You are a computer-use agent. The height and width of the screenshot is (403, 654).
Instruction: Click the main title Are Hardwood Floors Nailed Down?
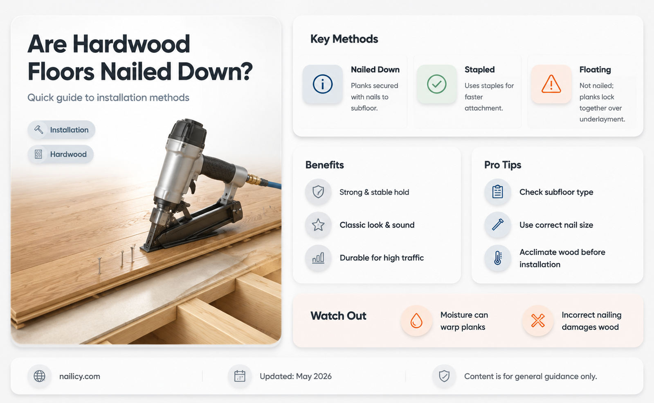click(x=140, y=58)
